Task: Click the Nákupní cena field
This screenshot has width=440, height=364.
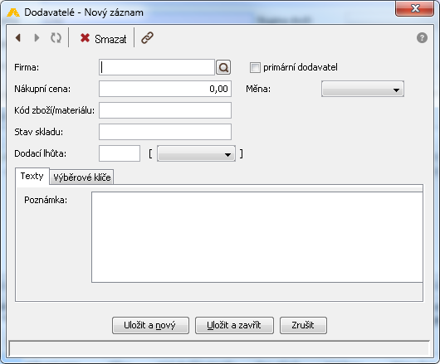Action: (x=165, y=89)
